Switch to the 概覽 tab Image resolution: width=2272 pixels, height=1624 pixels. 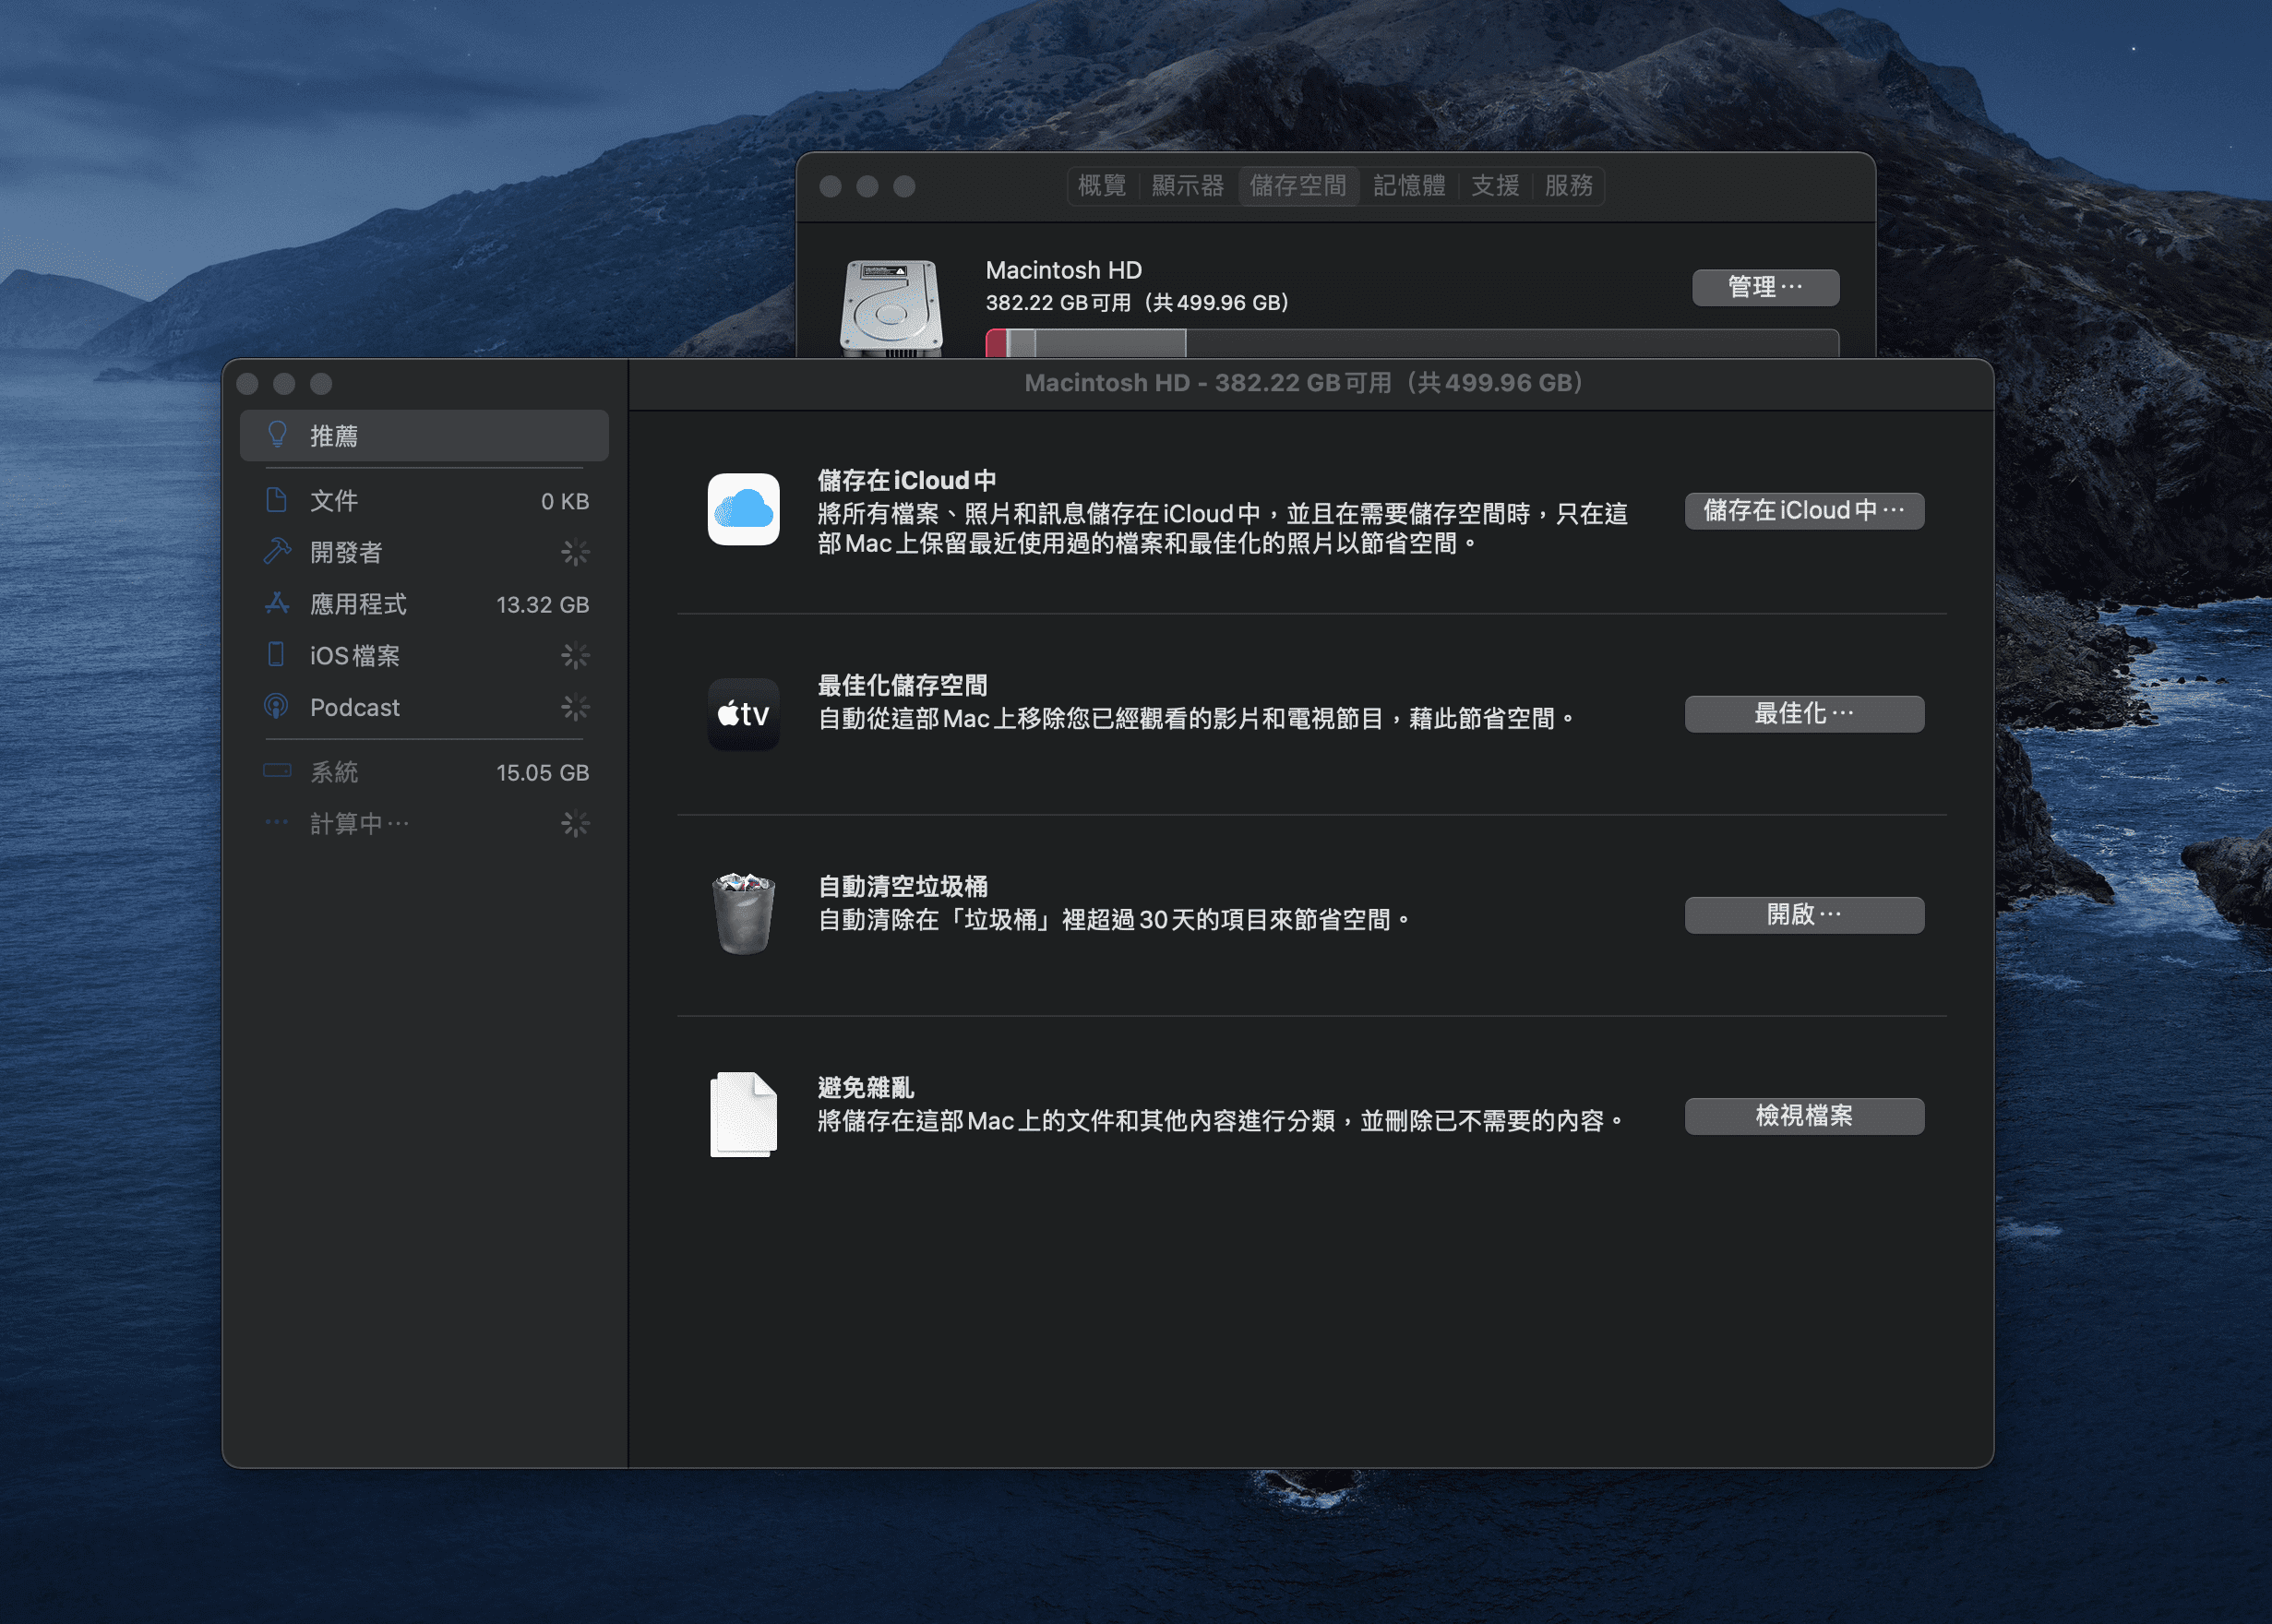(x=1102, y=186)
